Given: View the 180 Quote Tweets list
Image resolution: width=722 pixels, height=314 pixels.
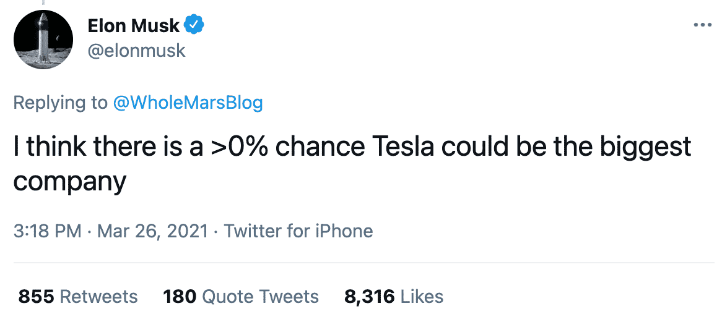Looking at the screenshot, I should 241,297.
